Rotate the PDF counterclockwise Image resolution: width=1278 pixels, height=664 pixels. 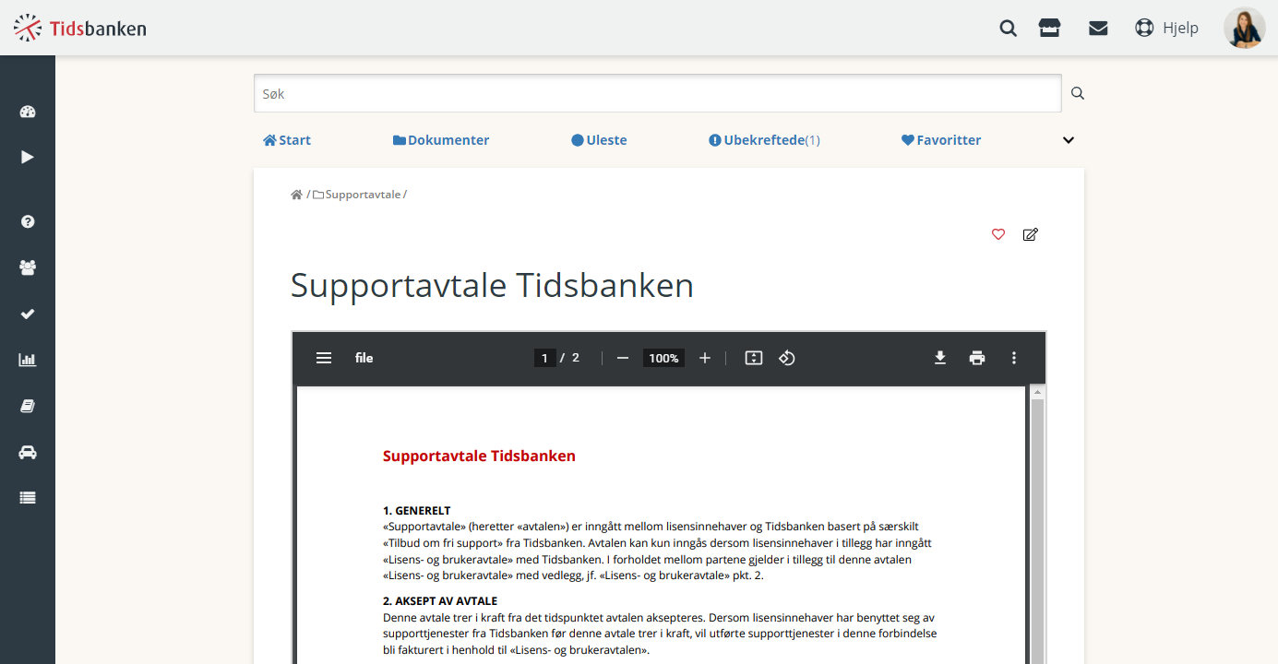pos(787,358)
